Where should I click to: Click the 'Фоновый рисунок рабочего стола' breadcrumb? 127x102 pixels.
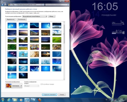click(x=27, y=5)
